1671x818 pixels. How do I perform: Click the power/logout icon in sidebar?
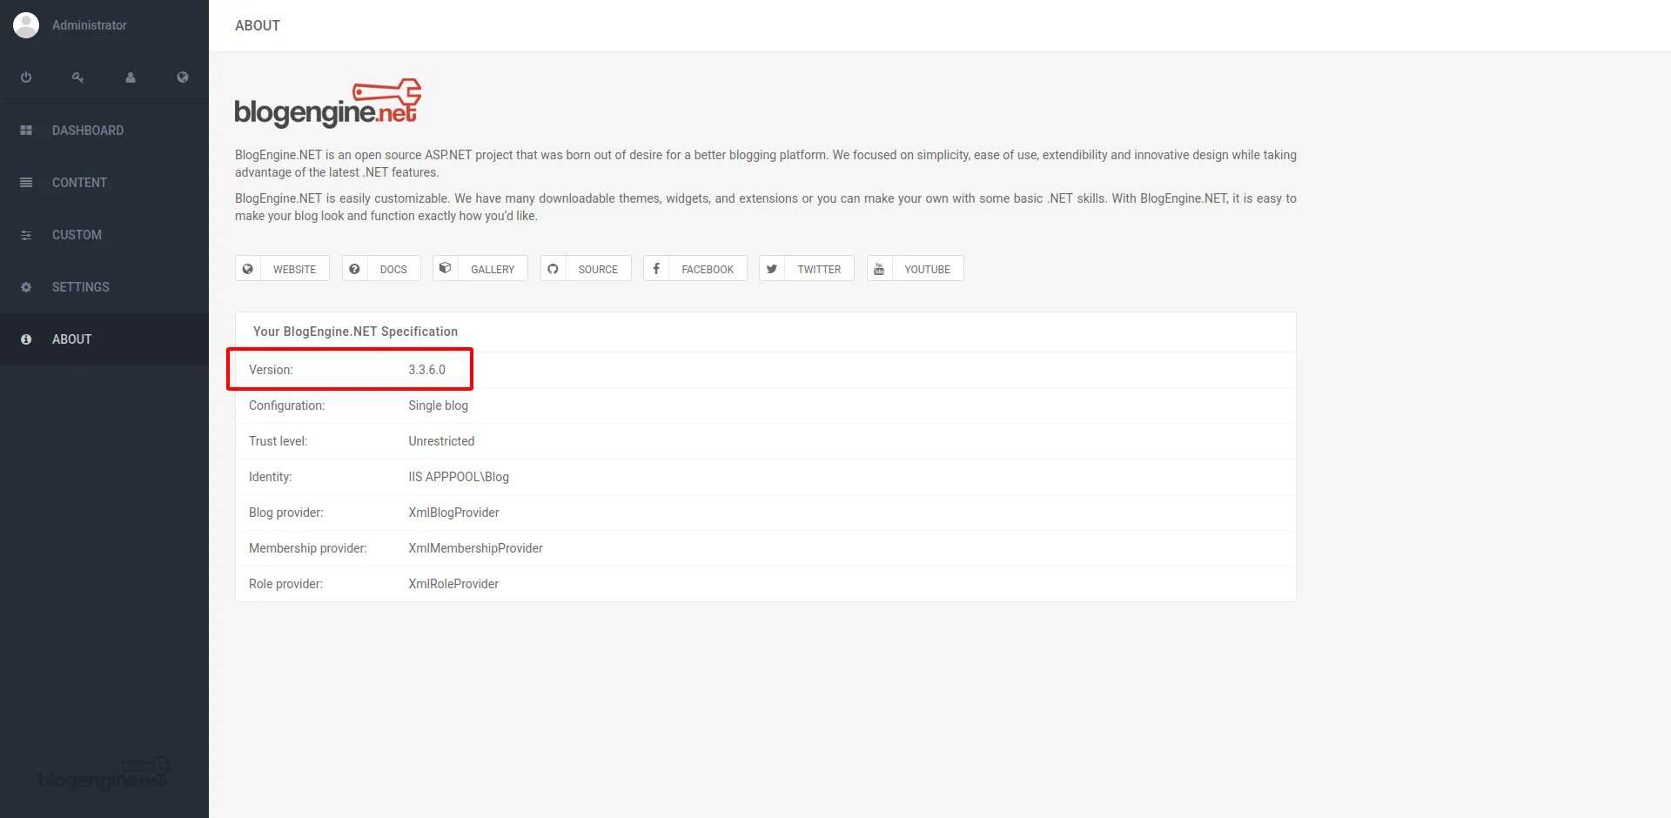[x=26, y=77]
